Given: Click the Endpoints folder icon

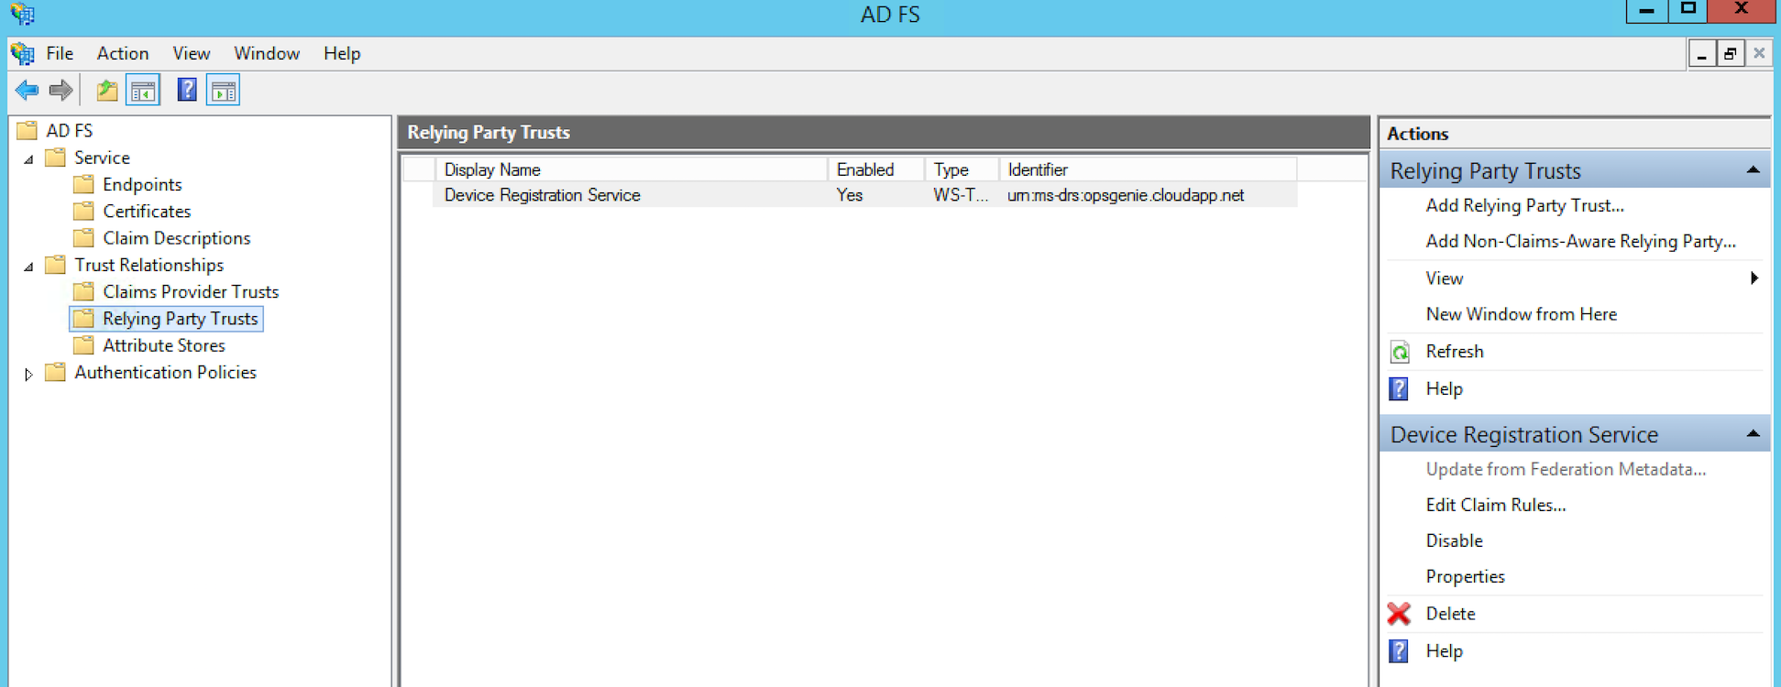Looking at the screenshot, I should (x=83, y=184).
